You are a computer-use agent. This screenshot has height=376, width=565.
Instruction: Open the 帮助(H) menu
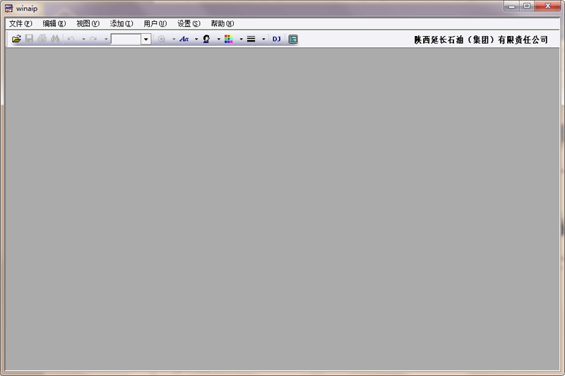pyautogui.click(x=222, y=23)
